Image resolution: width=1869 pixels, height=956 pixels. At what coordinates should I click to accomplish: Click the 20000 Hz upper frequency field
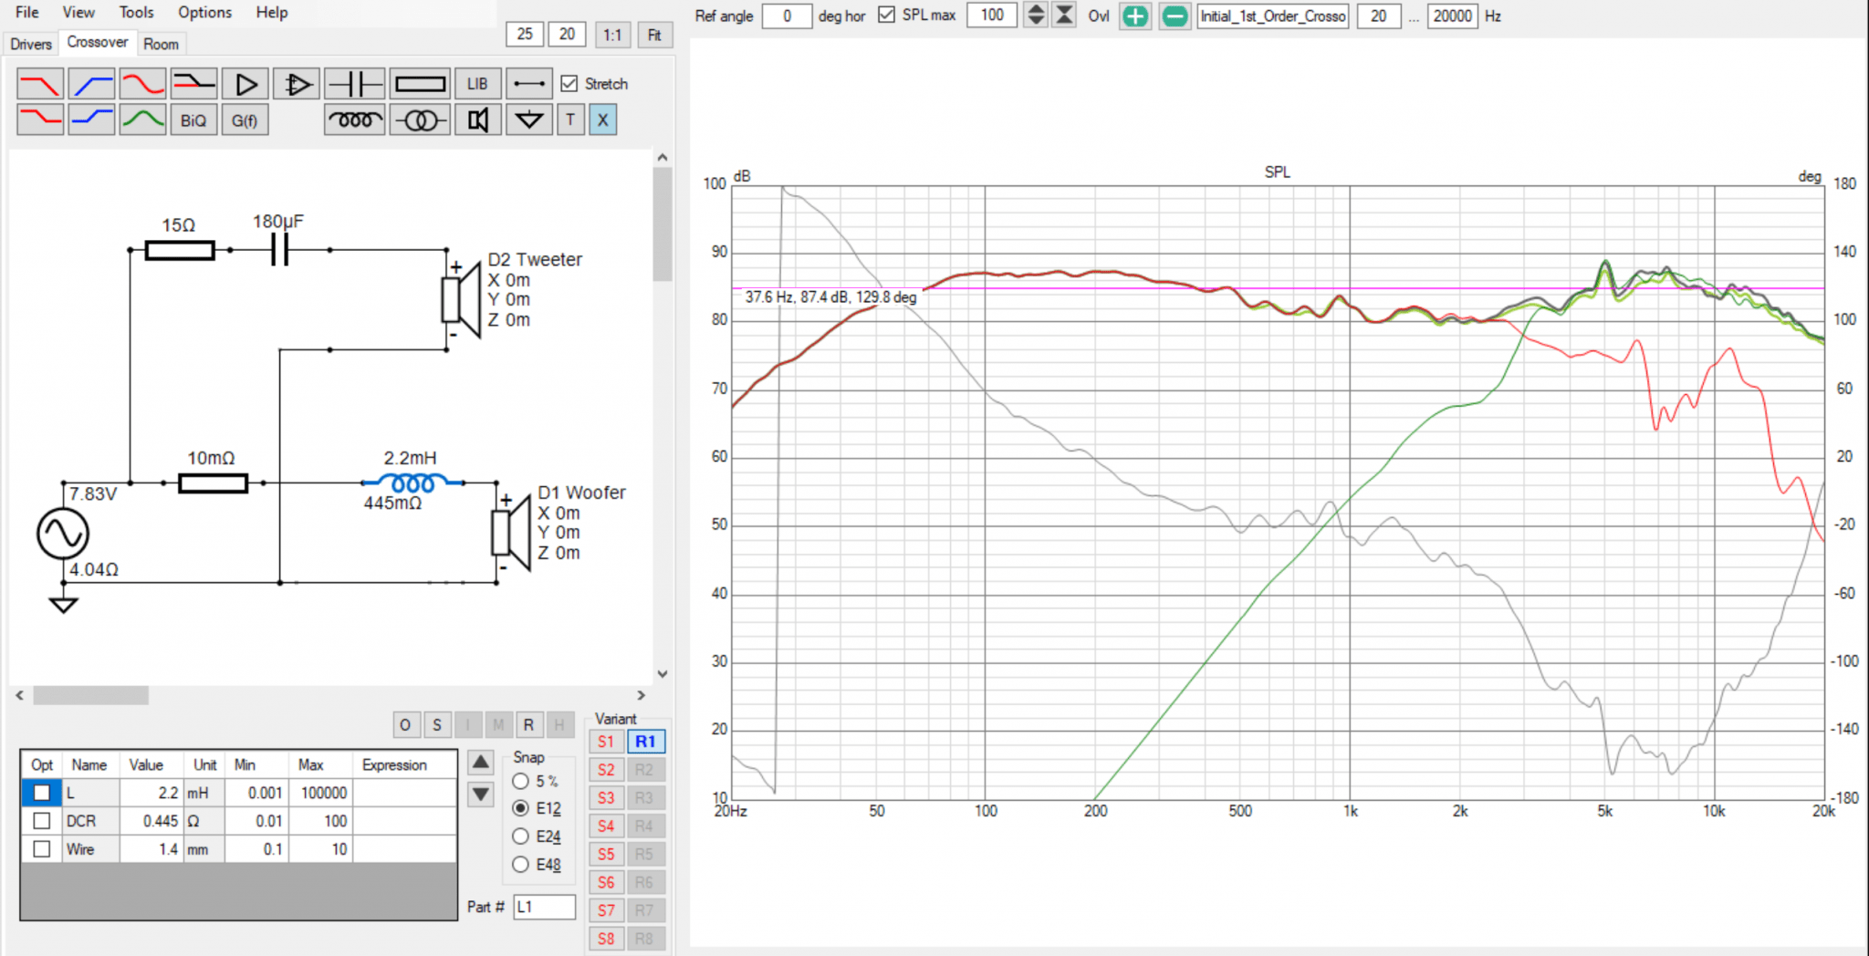(x=1452, y=16)
